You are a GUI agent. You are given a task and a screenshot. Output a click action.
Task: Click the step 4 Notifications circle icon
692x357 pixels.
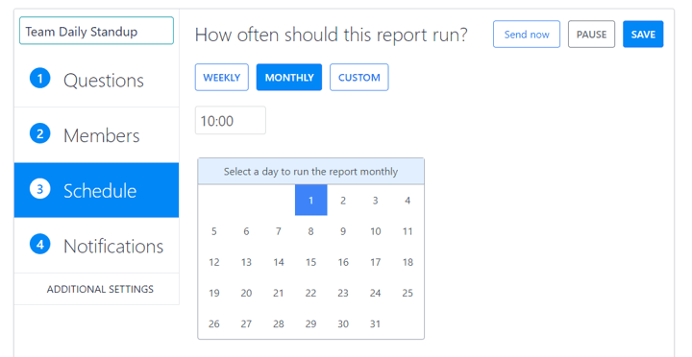coord(40,245)
